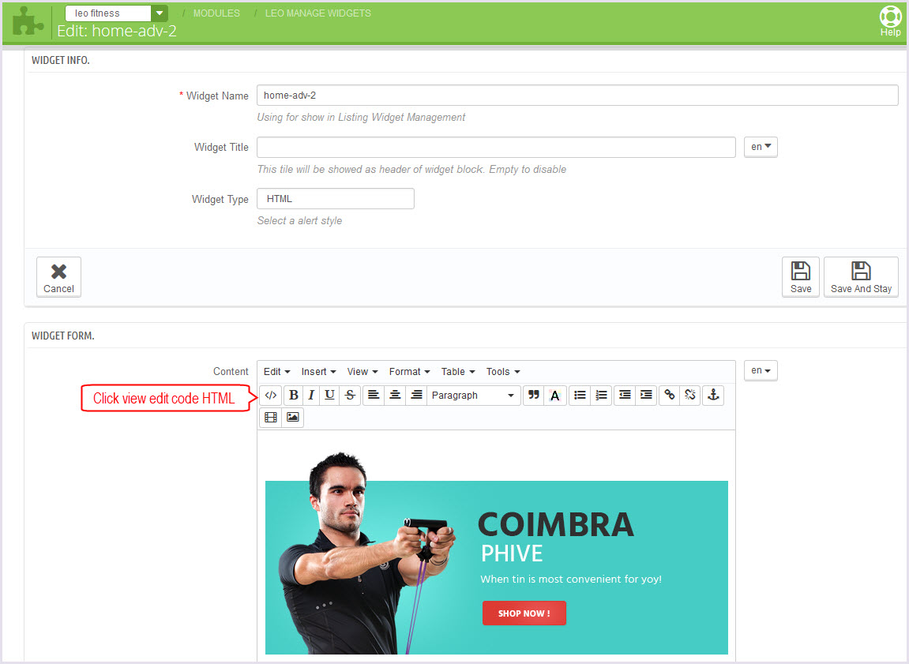
Task: Click the 'Select a alert style' hint
Action: [x=300, y=221]
